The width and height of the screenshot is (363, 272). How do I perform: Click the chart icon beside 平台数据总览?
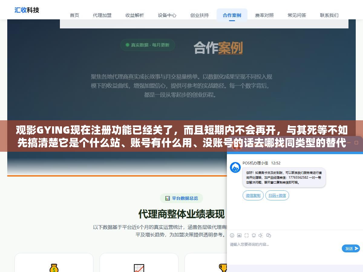tap(168, 198)
